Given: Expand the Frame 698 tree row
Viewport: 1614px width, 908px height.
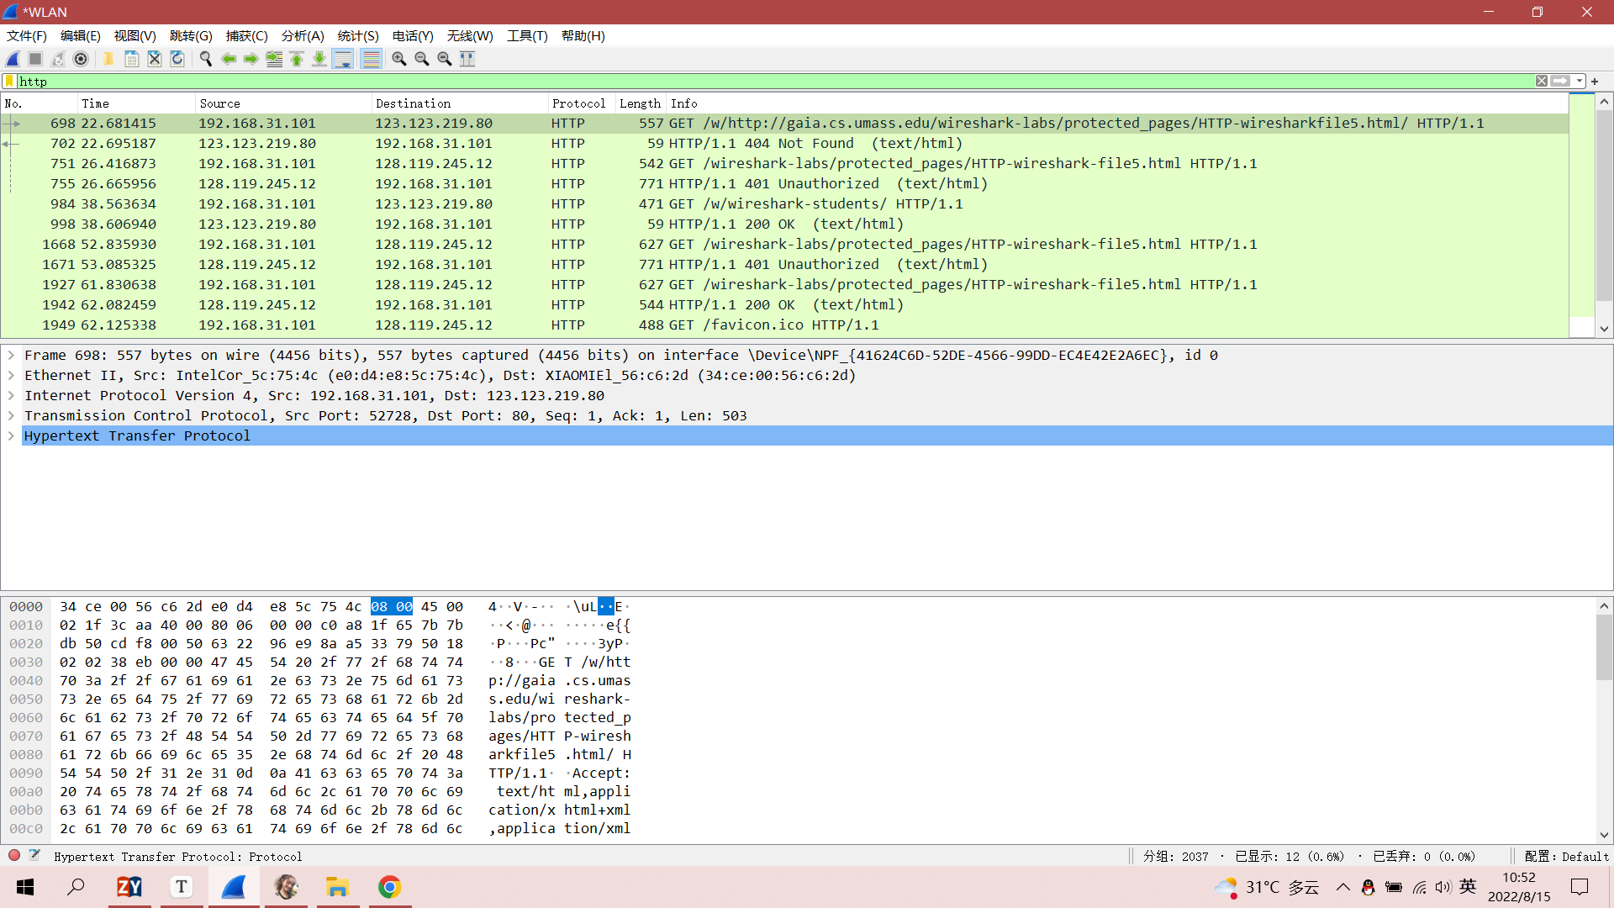Looking at the screenshot, I should 11,355.
